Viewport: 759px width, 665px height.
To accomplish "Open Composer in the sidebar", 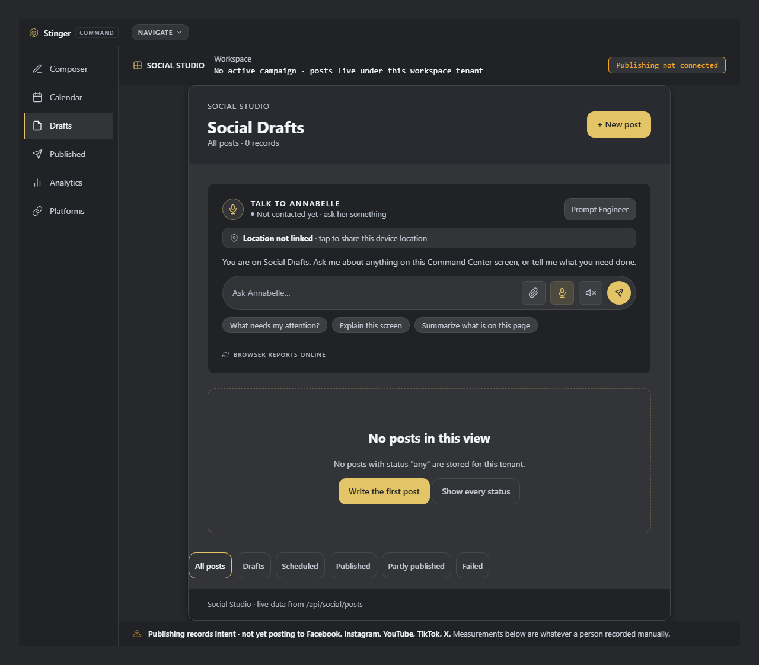I will 69,69.
